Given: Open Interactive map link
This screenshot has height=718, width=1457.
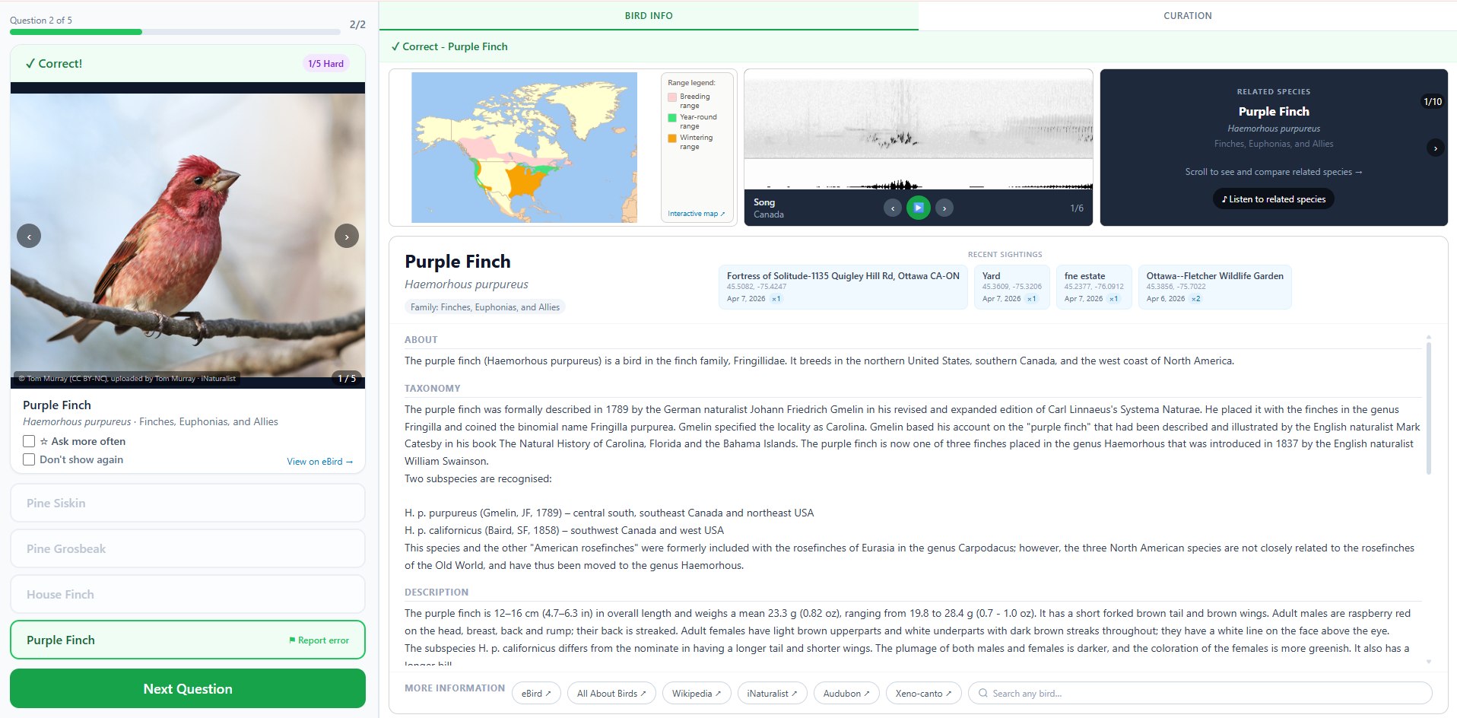Looking at the screenshot, I should [x=696, y=214].
